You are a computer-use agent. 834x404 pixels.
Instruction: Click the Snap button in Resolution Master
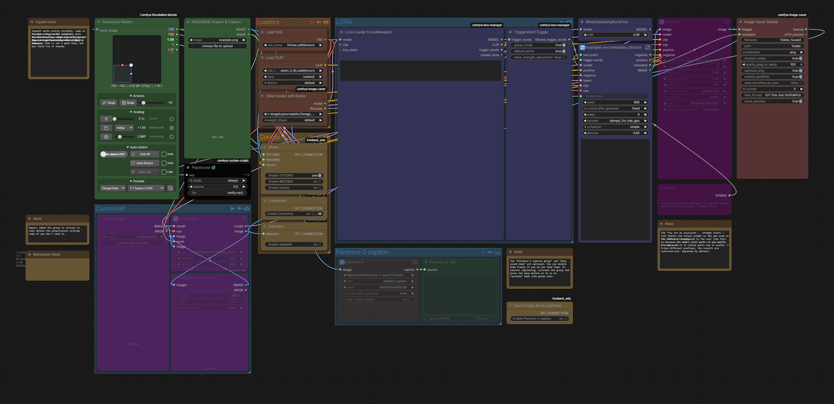[128, 103]
